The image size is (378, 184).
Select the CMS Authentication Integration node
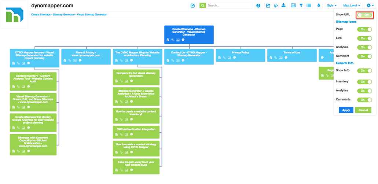click(x=136, y=132)
